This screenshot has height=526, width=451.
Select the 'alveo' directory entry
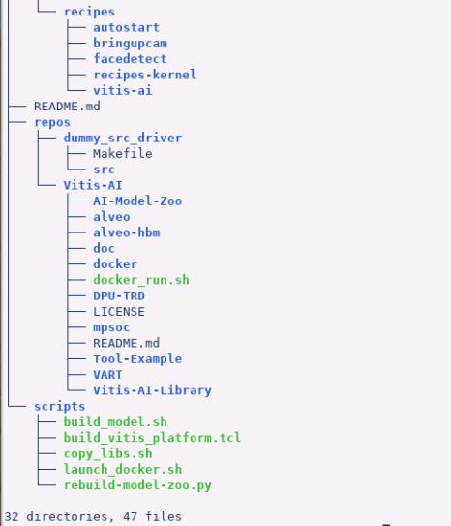pos(111,217)
